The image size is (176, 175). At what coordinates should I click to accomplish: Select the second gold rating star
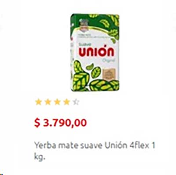click(x=48, y=102)
